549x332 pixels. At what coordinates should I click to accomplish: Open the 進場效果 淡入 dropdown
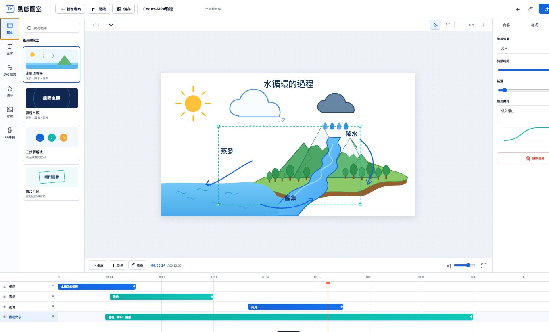point(523,48)
